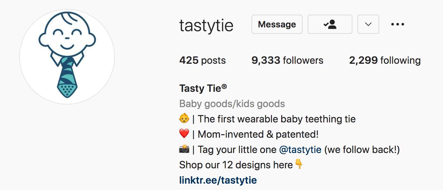Viewport: 443px width, 190px height.
Task: Click the camera emoji before the tag line
Action: 184,149
